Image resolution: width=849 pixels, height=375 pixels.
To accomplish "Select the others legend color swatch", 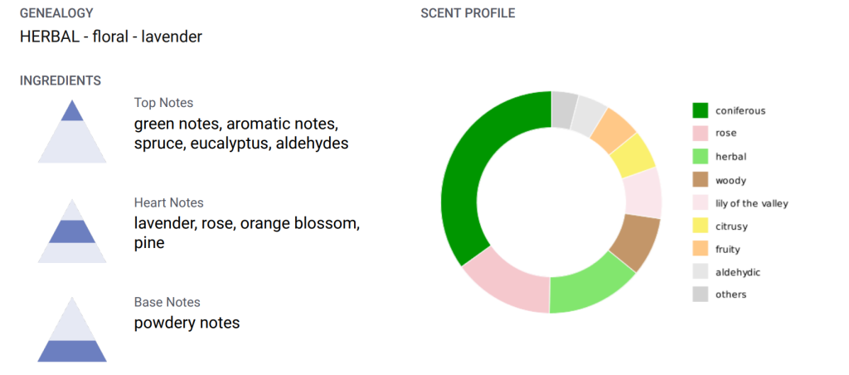I will 701,295.
